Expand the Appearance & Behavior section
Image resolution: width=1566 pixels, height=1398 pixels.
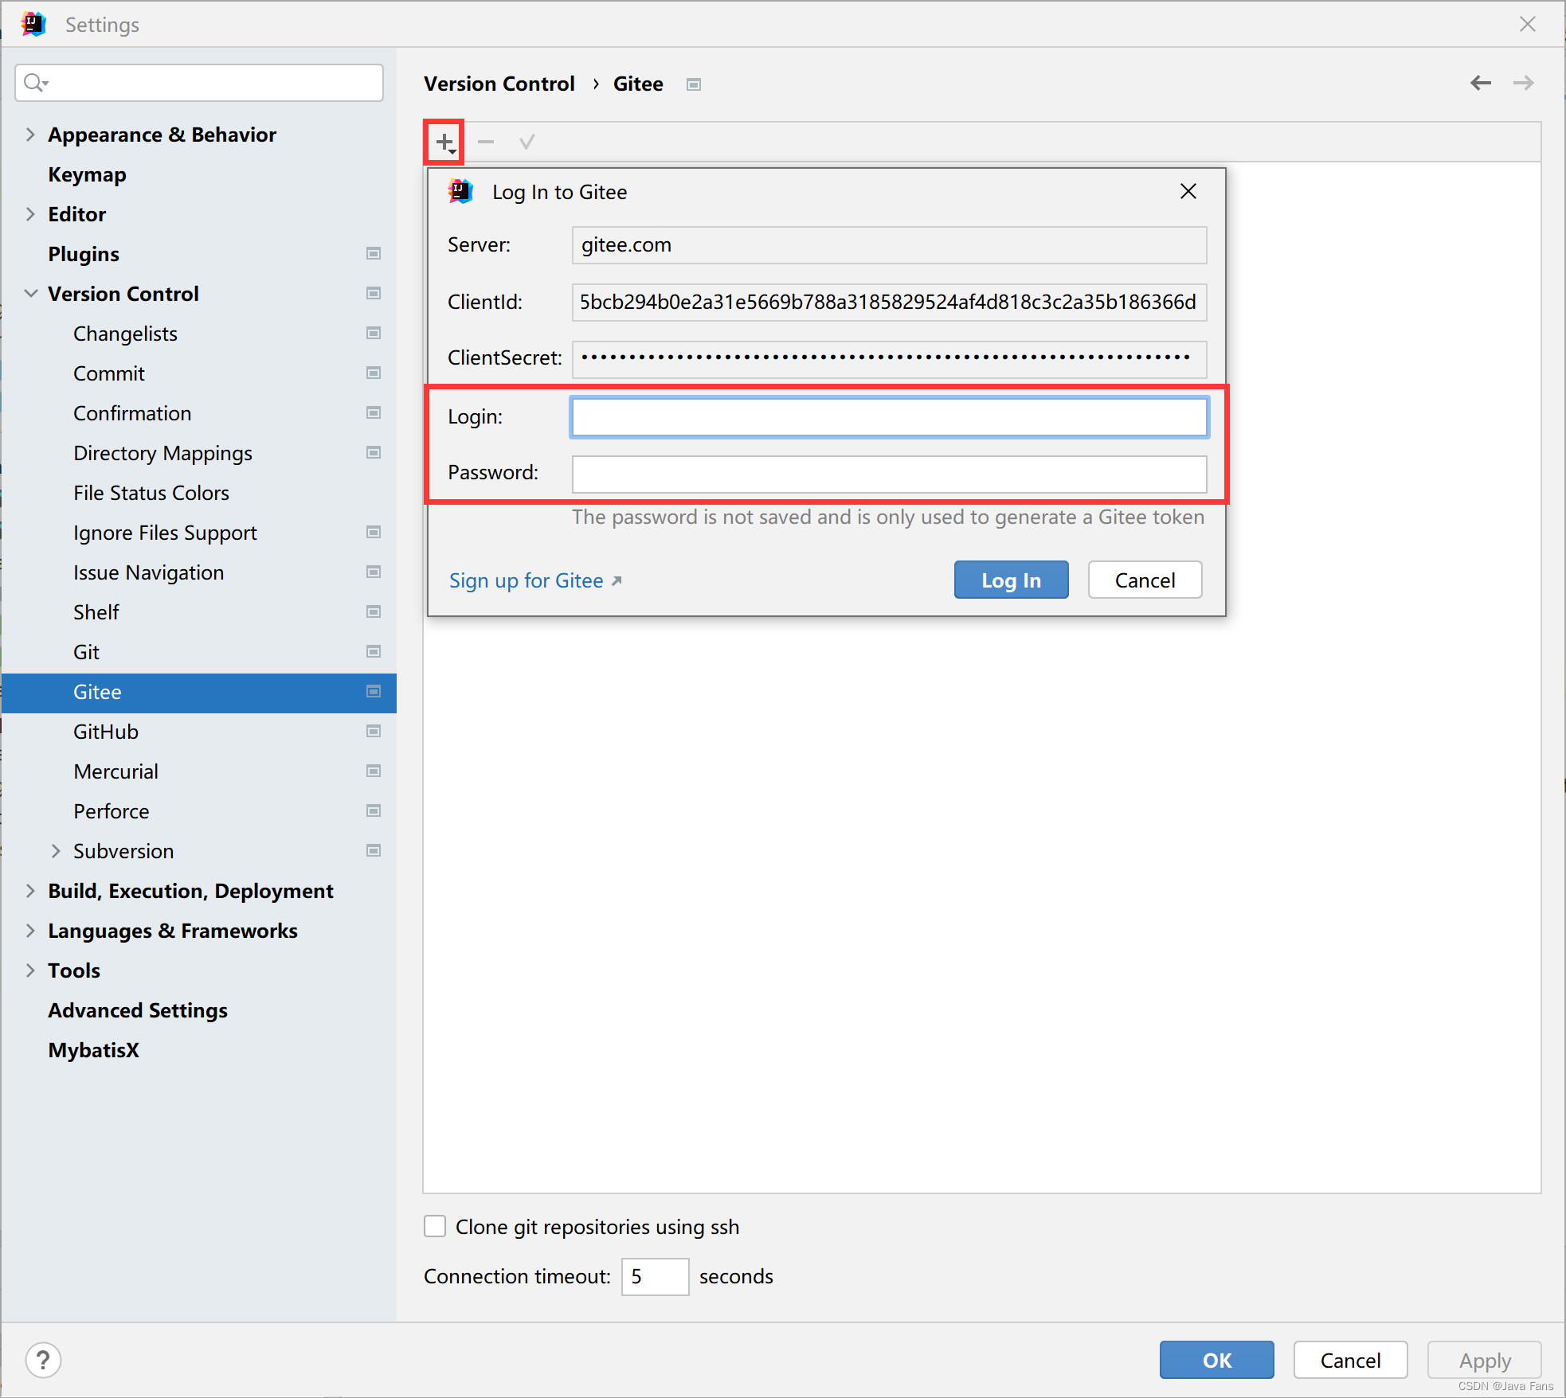pyautogui.click(x=29, y=134)
